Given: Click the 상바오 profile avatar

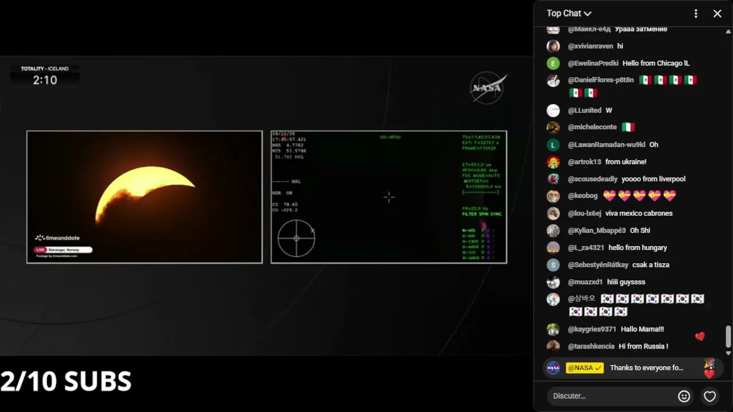Looking at the screenshot, I should (553, 299).
